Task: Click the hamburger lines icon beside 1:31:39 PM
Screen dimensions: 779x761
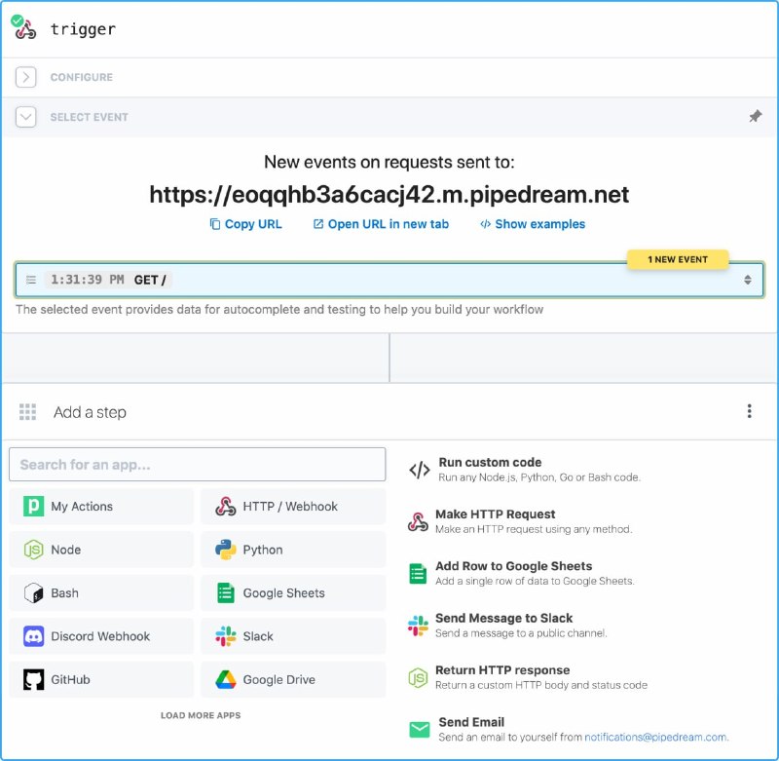Action: 31,280
